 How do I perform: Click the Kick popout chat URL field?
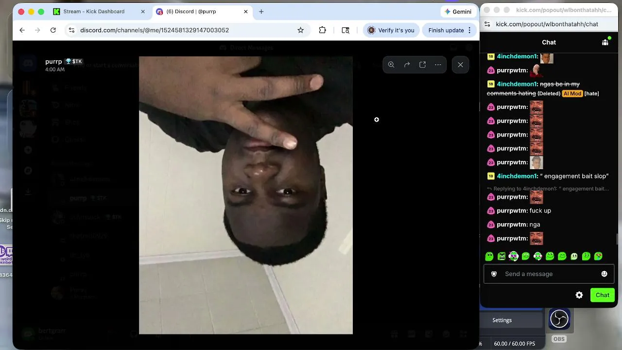tap(547, 24)
